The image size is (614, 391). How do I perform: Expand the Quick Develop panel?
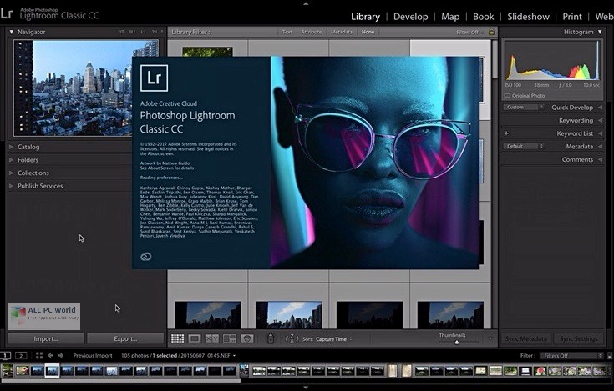(601, 108)
